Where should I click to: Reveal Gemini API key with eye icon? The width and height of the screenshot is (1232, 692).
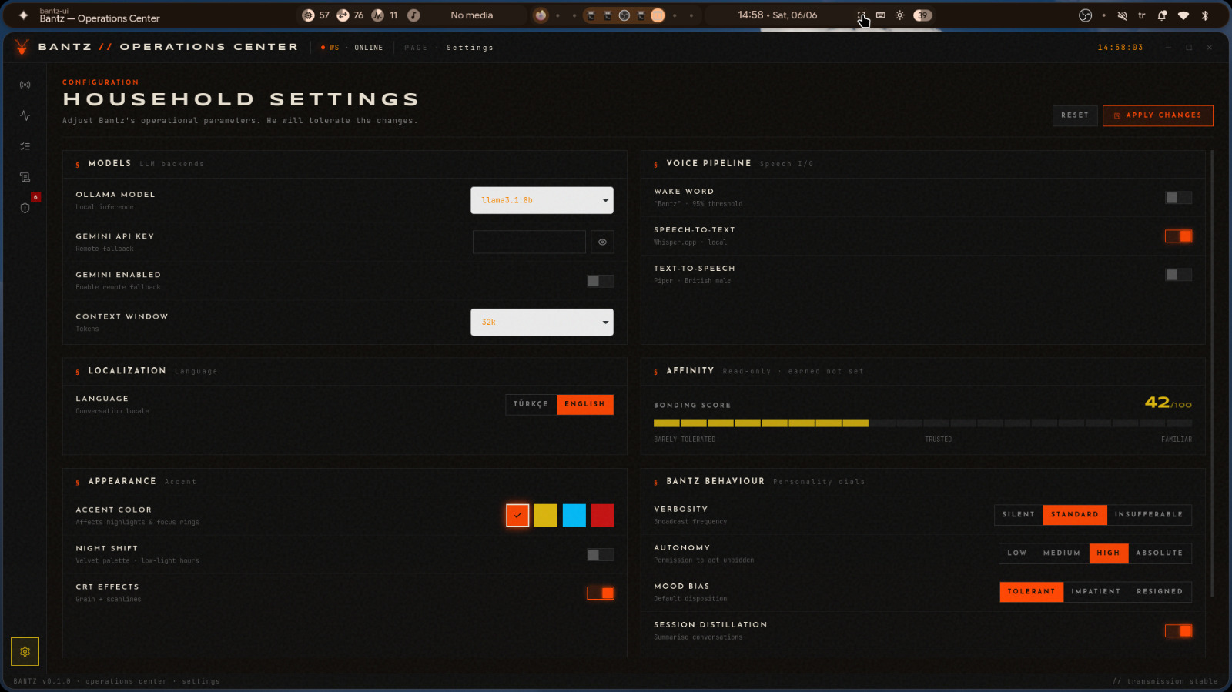point(602,242)
